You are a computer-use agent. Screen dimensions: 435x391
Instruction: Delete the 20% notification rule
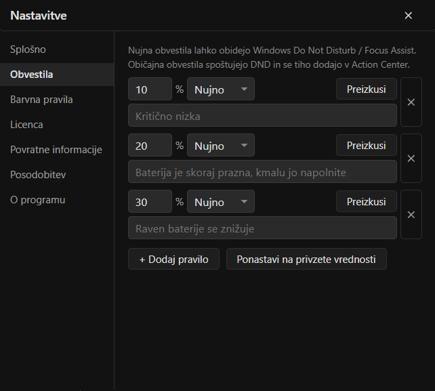[411, 158]
